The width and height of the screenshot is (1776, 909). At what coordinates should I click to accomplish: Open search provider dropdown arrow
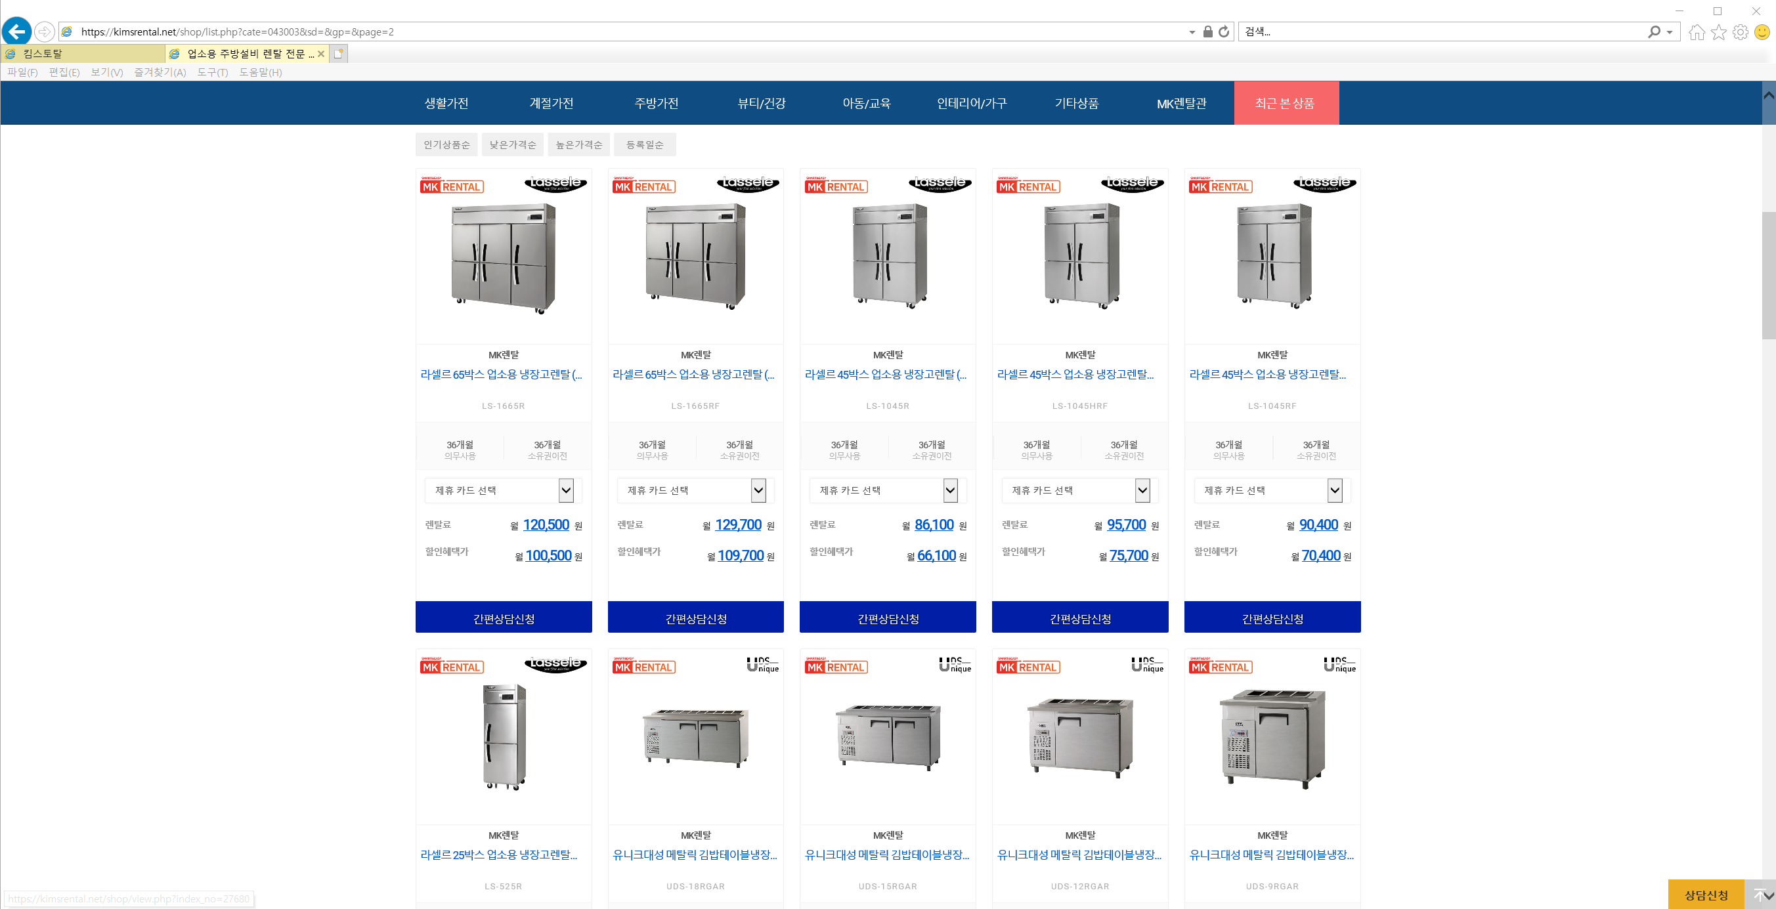(x=1669, y=32)
